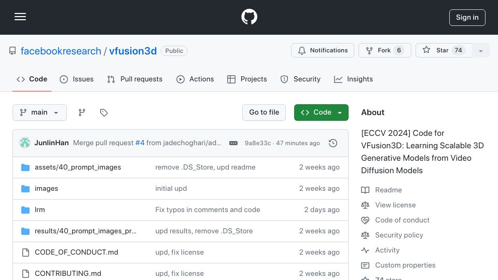The width and height of the screenshot is (498, 280).
Task: Open the Actions tab
Action: coord(195,79)
